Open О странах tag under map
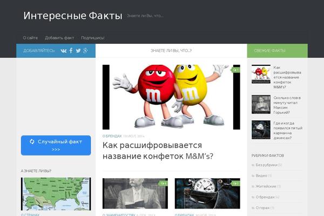324x216 pixels. [x=30, y=215]
